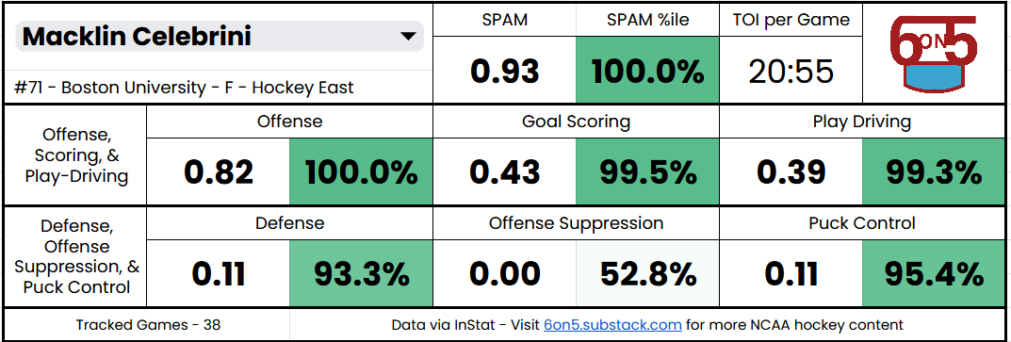Select the Goal Scoring 99.5% cell
1011x342 pixels.
pyautogui.click(x=647, y=171)
